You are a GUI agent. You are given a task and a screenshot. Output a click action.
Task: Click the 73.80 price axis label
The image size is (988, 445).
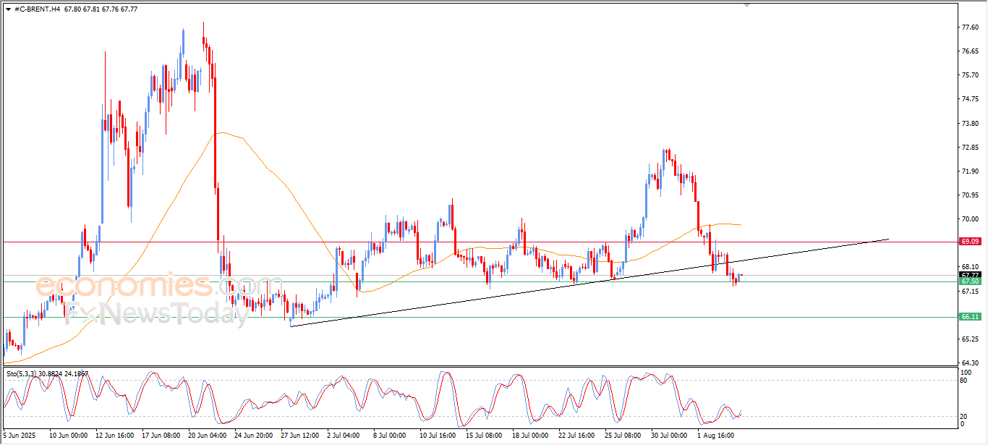pos(970,124)
